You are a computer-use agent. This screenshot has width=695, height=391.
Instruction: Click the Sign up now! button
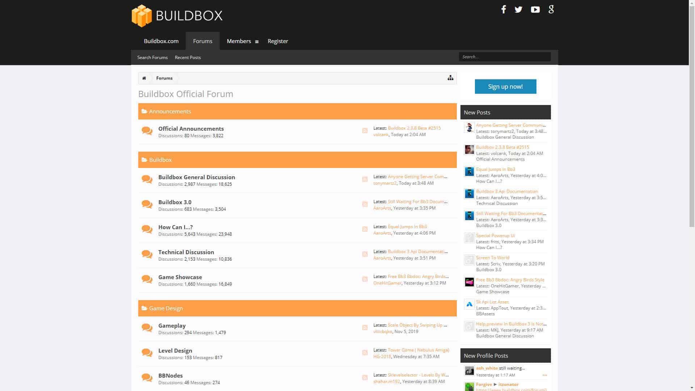click(x=505, y=87)
